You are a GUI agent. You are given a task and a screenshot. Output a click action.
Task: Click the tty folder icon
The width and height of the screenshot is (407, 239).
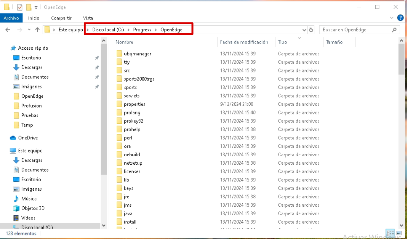(x=119, y=62)
